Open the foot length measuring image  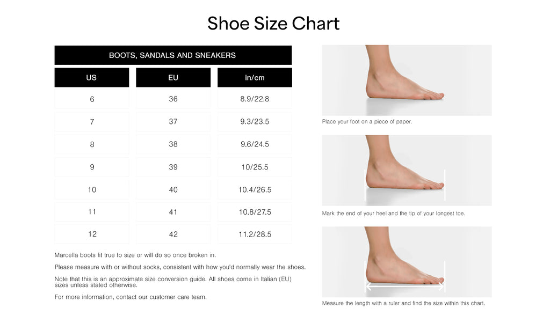click(x=407, y=261)
